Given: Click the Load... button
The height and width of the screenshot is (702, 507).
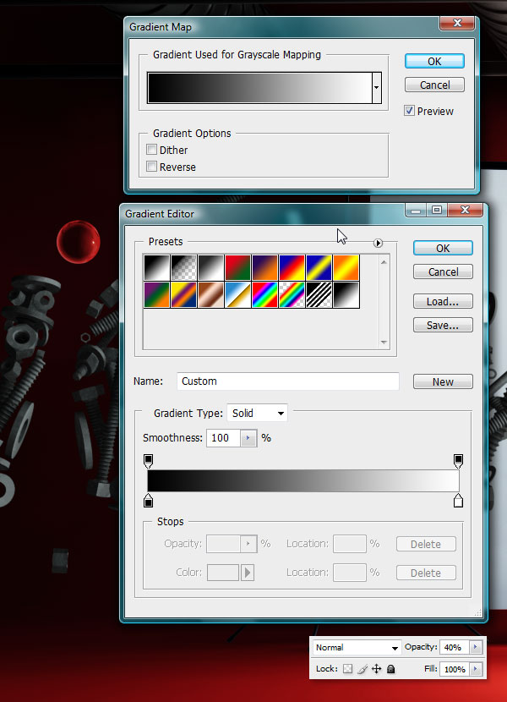Looking at the screenshot, I should pyautogui.click(x=443, y=302).
